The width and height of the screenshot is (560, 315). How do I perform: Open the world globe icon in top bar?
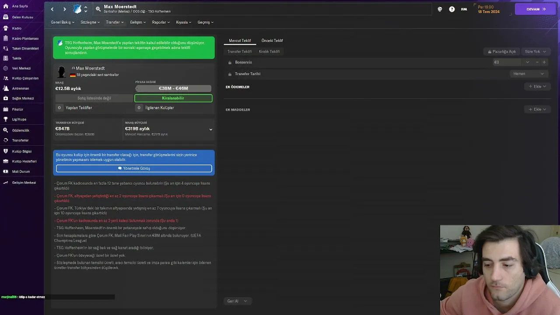click(x=440, y=9)
